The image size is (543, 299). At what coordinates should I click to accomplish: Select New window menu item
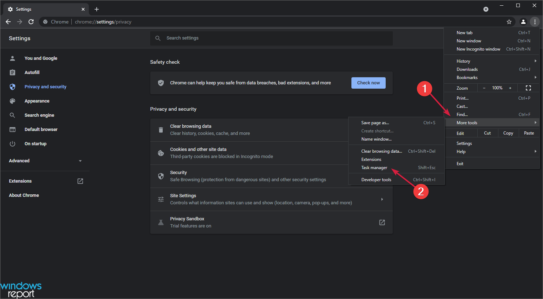point(492,41)
